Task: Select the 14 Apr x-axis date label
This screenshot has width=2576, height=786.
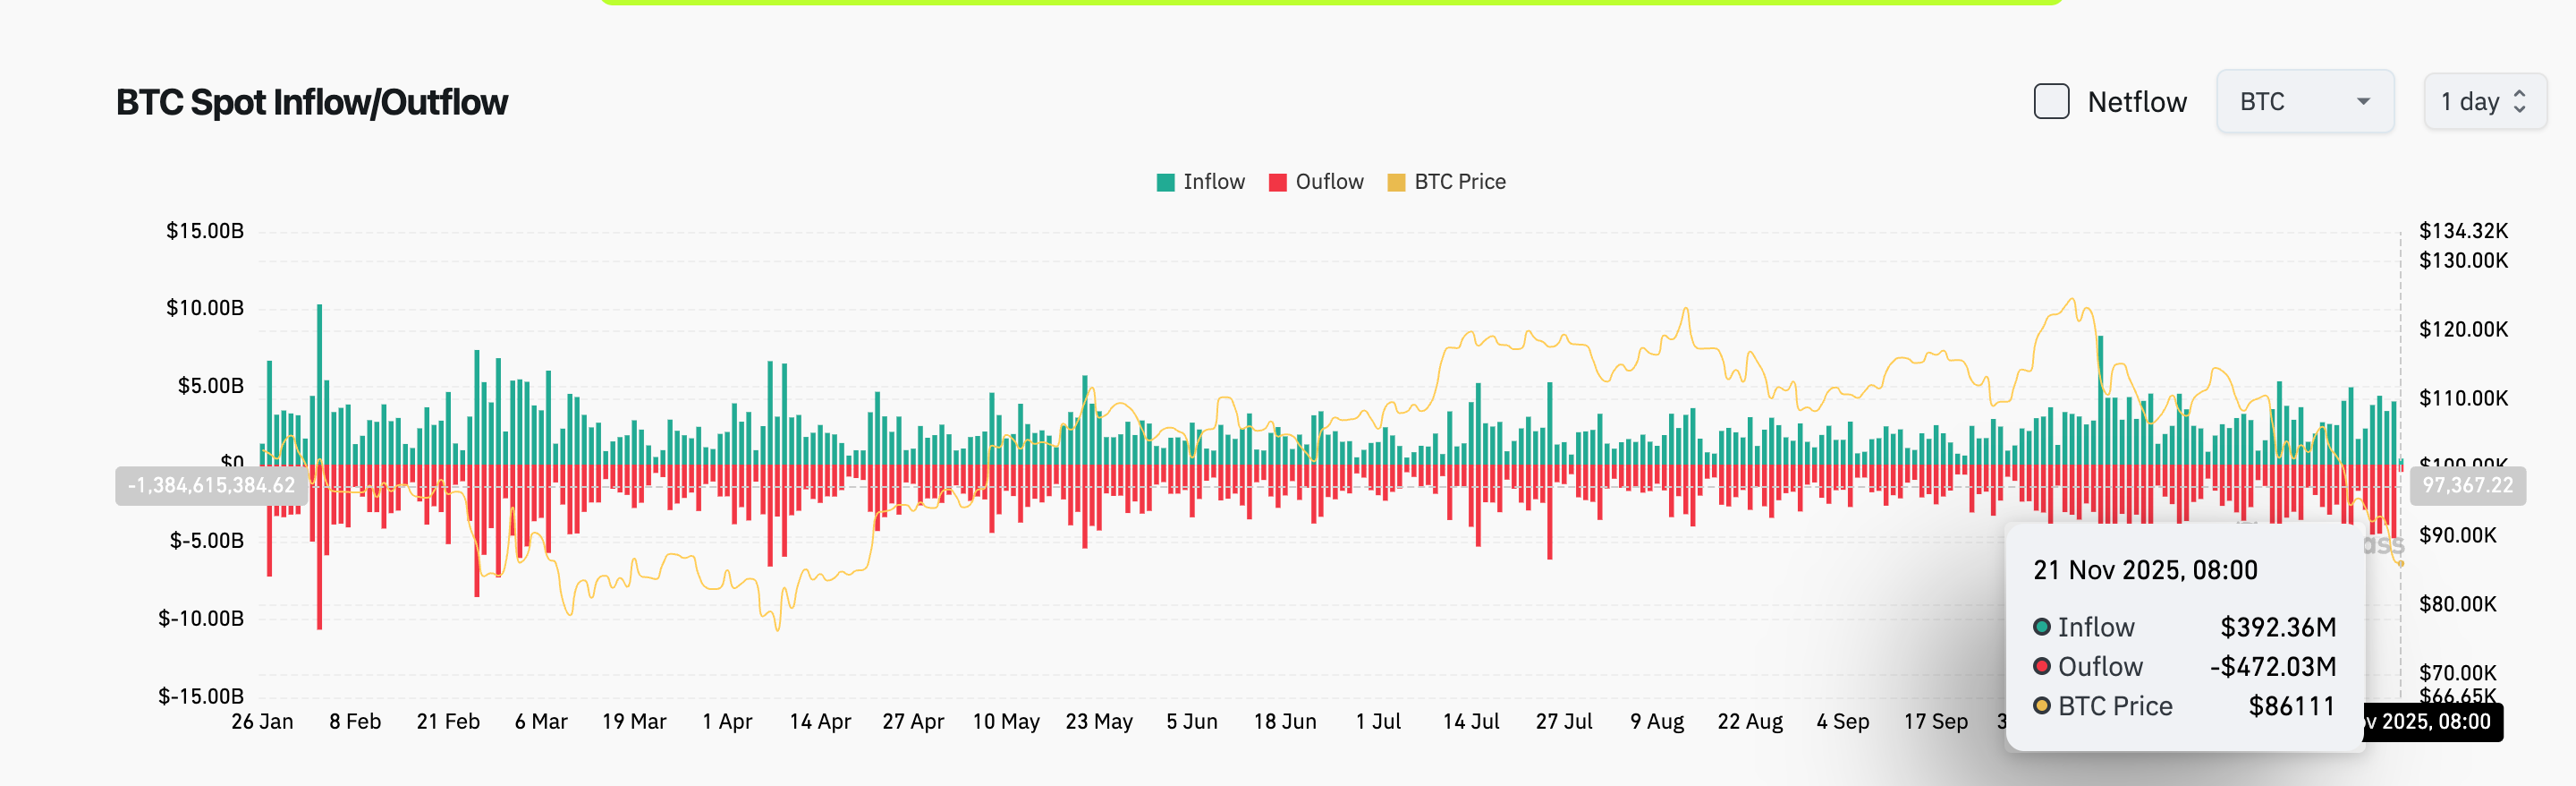Action: pos(819,722)
